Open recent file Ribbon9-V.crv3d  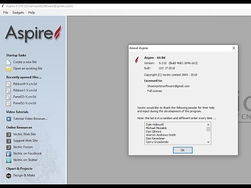25,84
